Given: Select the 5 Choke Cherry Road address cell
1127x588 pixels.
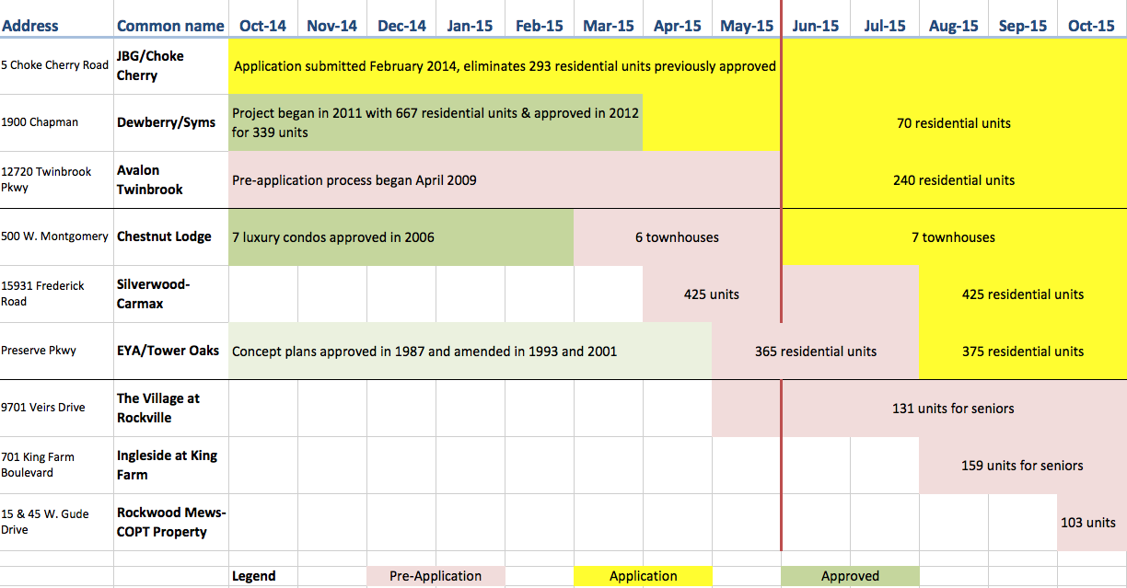Looking at the screenshot, I should (x=55, y=65).
